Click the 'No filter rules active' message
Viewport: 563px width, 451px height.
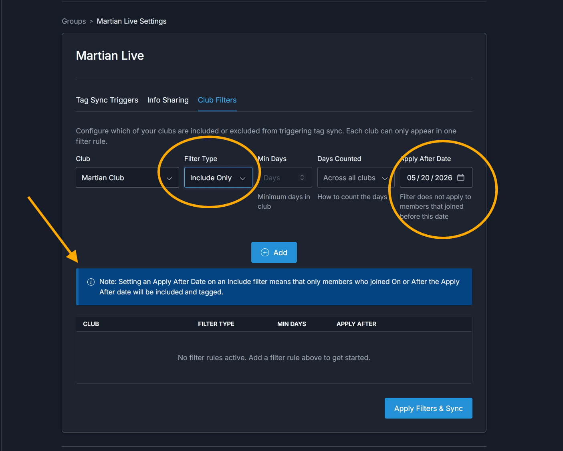coord(274,358)
